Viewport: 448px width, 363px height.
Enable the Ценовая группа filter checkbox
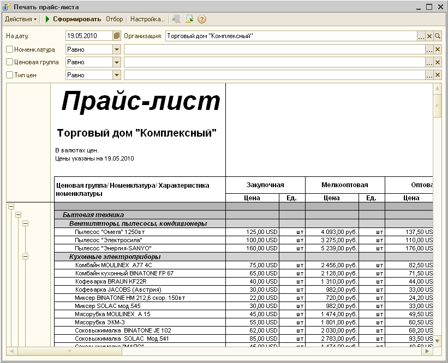[9, 62]
